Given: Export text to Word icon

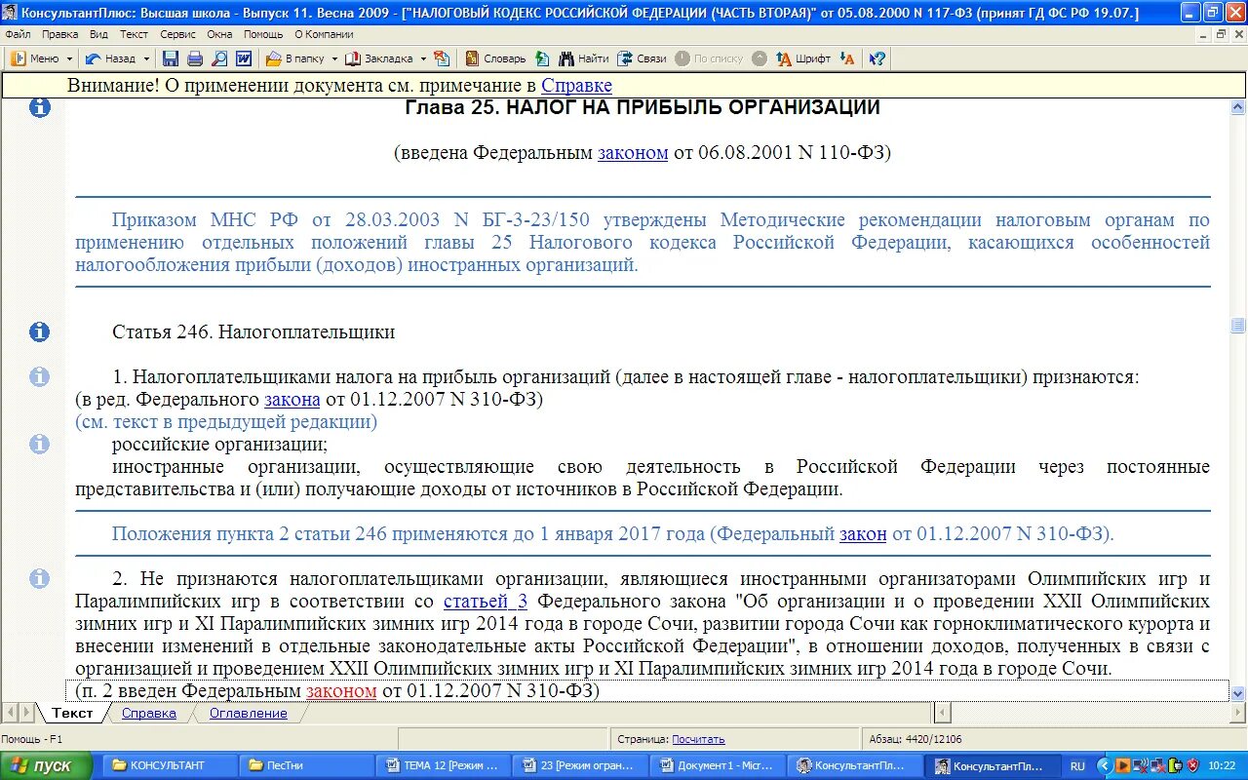Looking at the screenshot, I should [244, 58].
